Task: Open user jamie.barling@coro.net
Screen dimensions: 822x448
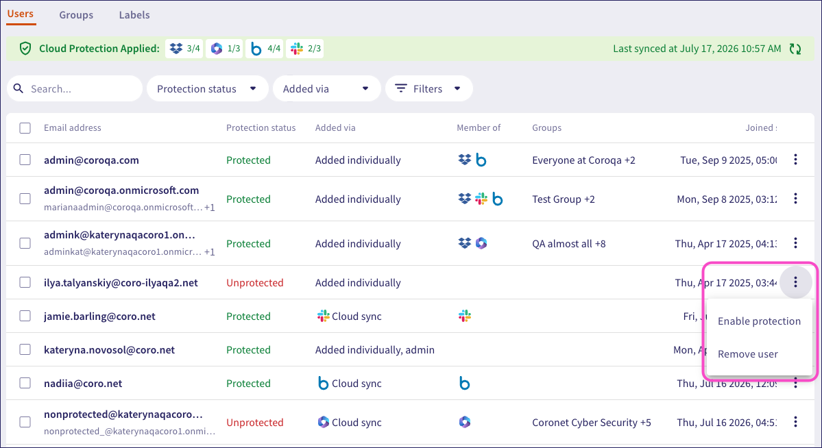Action: [99, 316]
